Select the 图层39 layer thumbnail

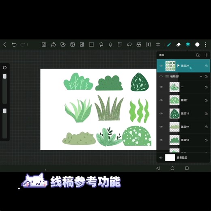tap(170, 66)
